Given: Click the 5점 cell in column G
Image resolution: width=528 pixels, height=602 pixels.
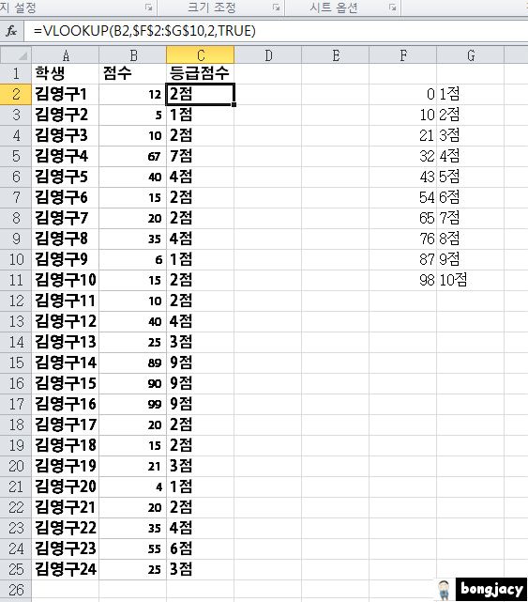Looking at the screenshot, I should [x=471, y=177].
